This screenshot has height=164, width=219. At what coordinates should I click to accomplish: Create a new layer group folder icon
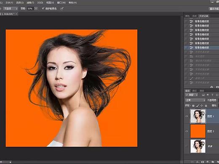click(213, 162)
